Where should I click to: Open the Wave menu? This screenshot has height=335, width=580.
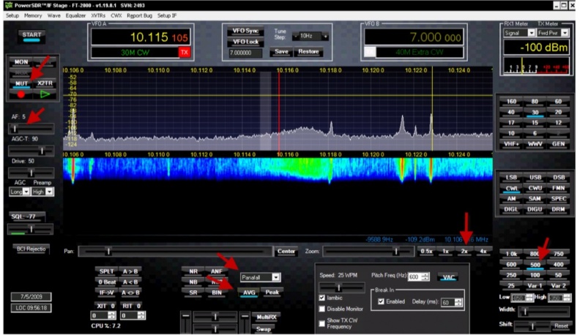click(54, 15)
